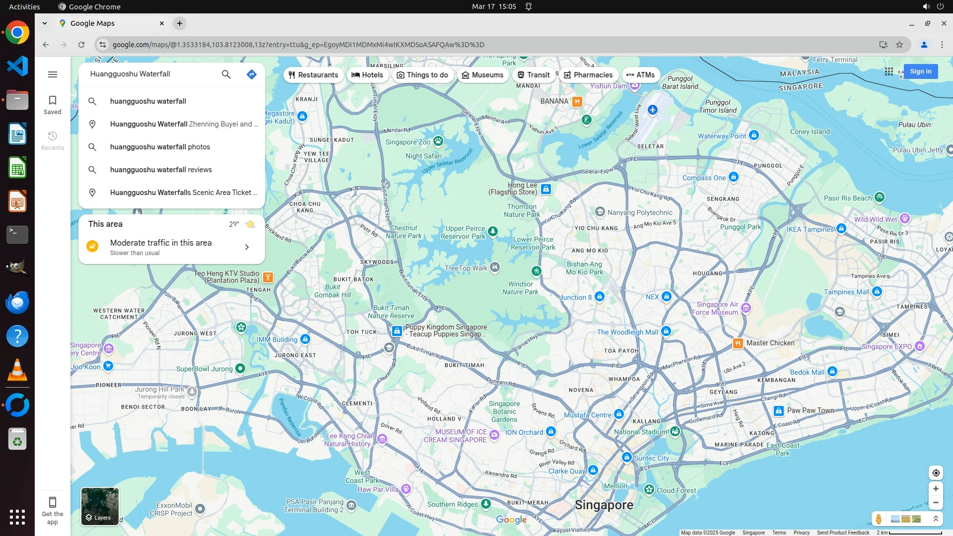Expand the map imagery options chevron
The height and width of the screenshot is (536, 953).
[x=936, y=519]
